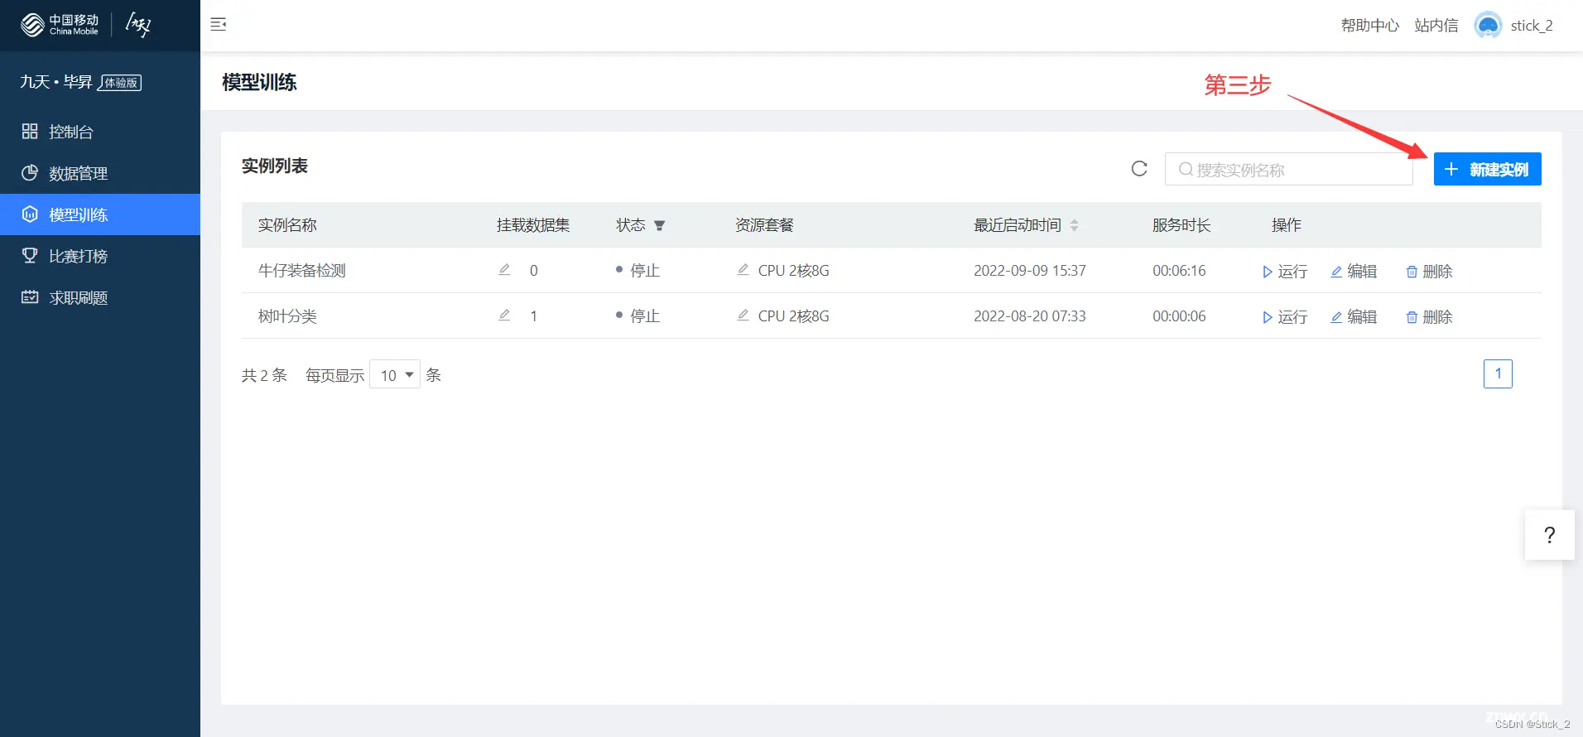Click the 共 2 条 total count
This screenshot has height=737, width=1583.
(264, 375)
